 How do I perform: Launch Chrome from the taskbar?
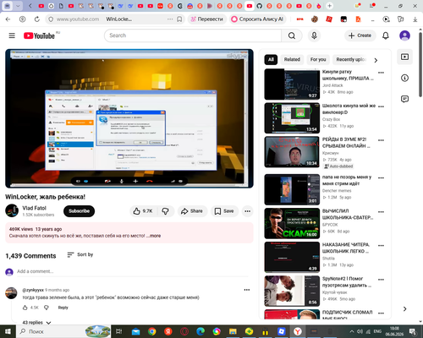pos(152,331)
